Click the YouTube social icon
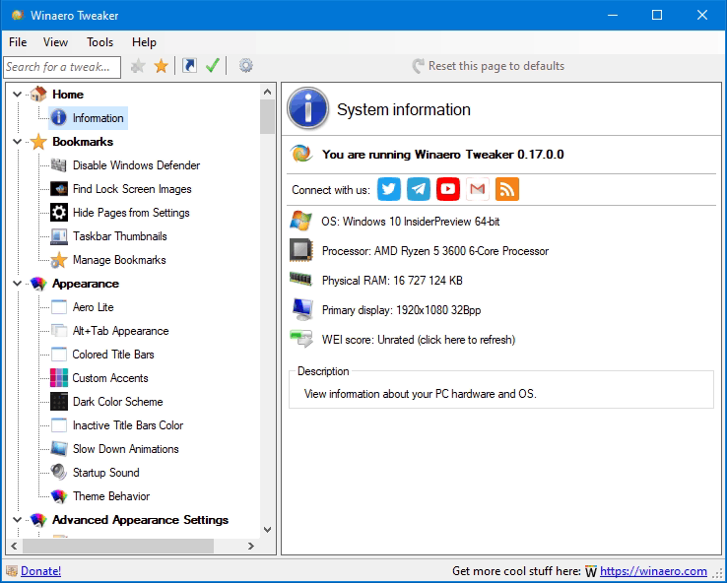 point(448,189)
